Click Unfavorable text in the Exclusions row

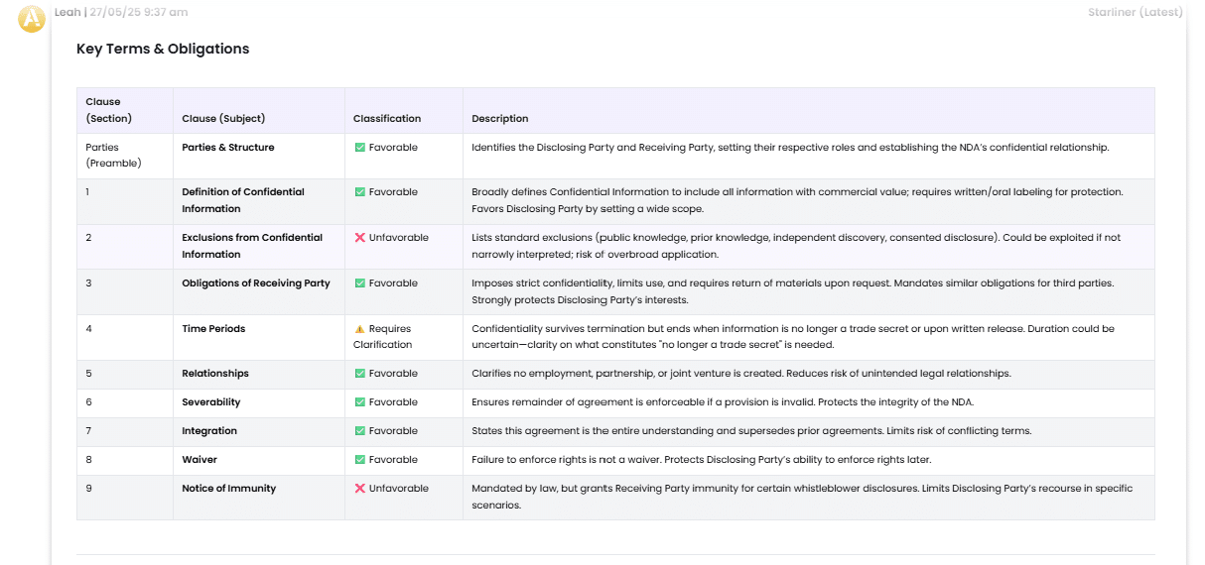pos(399,238)
